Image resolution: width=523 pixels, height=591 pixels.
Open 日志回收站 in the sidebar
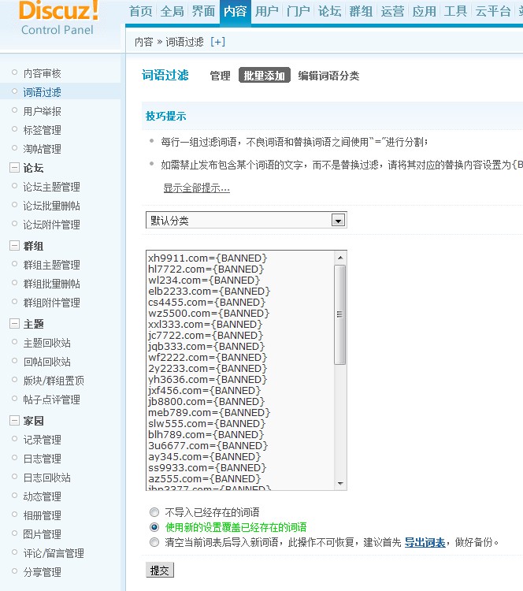(x=47, y=478)
